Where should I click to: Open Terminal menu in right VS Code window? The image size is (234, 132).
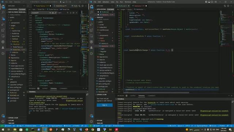point(128,2)
